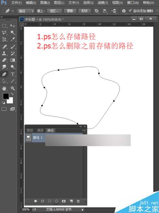The height and width of the screenshot is (213, 159).
Task: Open the 图像(I) menu
Action: [x=45, y=3]
